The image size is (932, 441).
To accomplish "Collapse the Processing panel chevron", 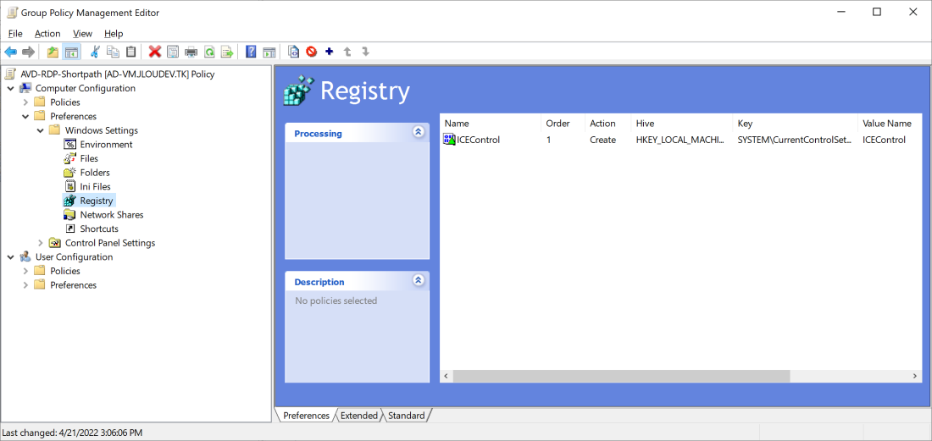I will click(x=418, y=133).
